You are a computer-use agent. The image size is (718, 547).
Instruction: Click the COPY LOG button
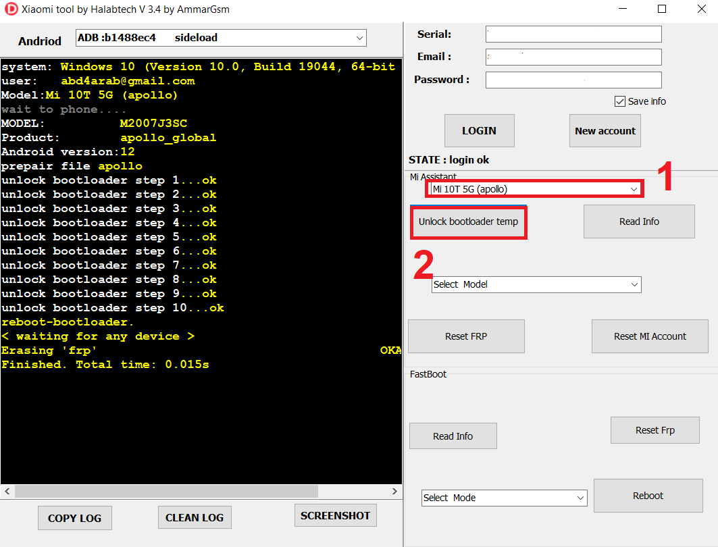pos(75,518)
